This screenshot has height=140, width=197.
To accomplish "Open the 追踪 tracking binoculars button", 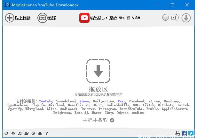I will pyautogui.click(x=47, y=18).
